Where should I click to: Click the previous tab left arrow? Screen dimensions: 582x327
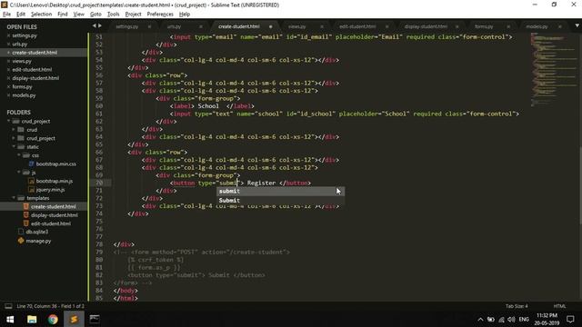[x=94, y=25]
